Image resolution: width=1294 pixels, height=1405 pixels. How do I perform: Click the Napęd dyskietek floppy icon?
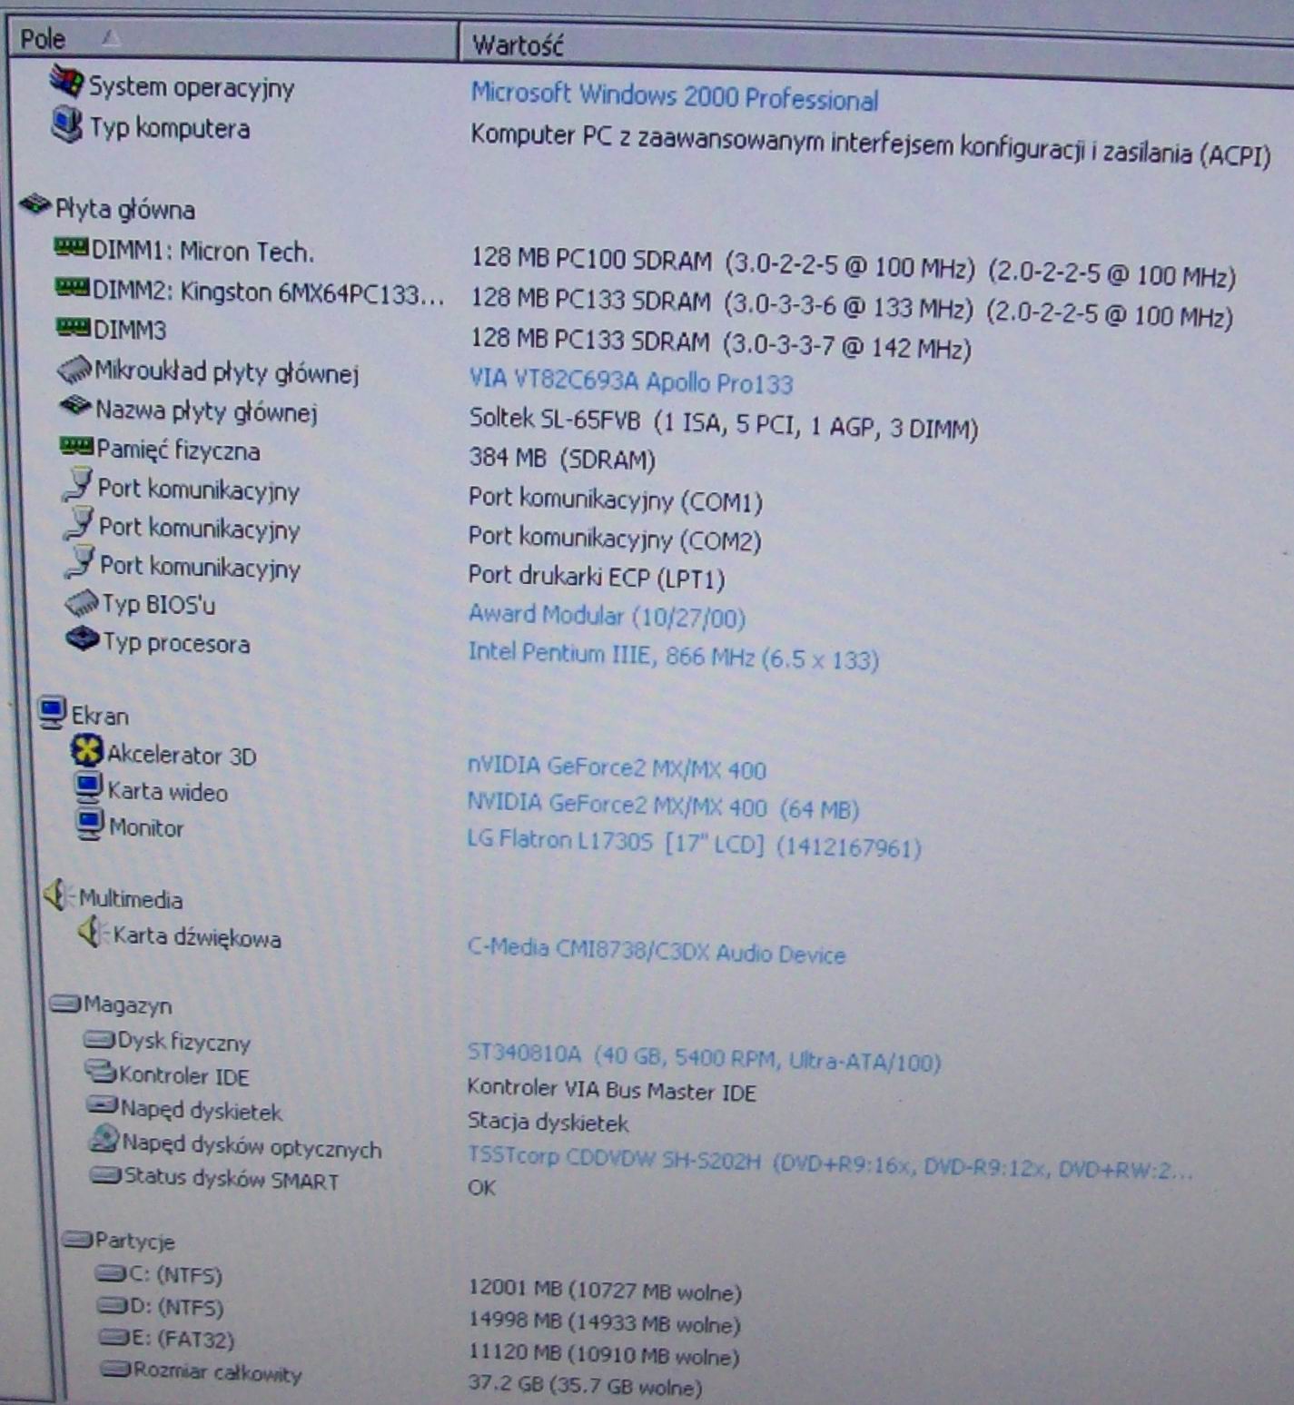pyautogui.click(x=103, y=1106)
